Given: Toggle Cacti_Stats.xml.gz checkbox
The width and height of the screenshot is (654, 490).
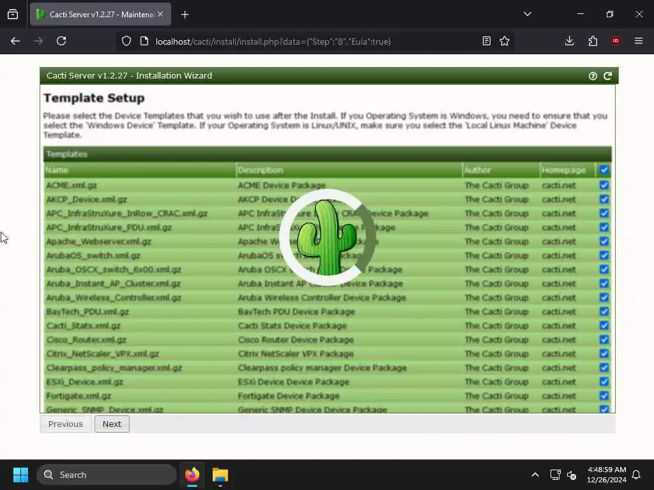Looking at the screenshot, I should pos(604,325).
